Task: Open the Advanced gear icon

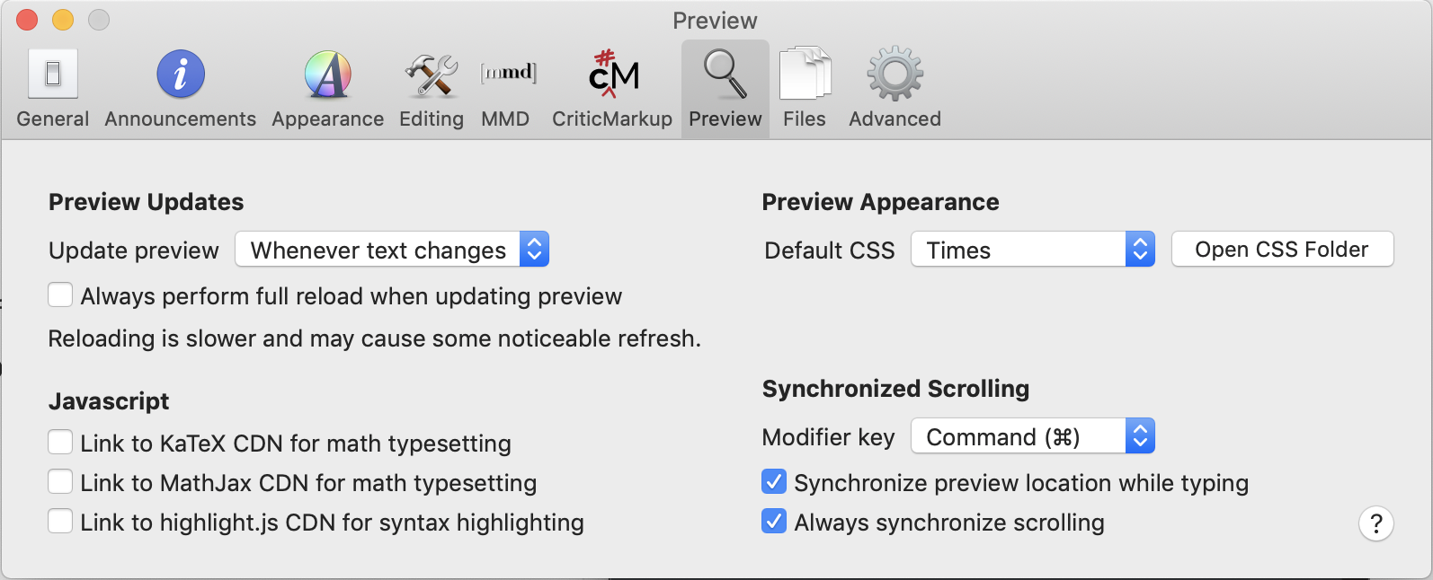Action: pyautogui.click(x=895, y=74)
